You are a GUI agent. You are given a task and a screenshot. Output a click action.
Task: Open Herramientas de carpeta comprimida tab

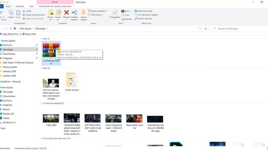pos(55,6)
